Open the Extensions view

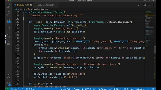(x=8, y=36)
